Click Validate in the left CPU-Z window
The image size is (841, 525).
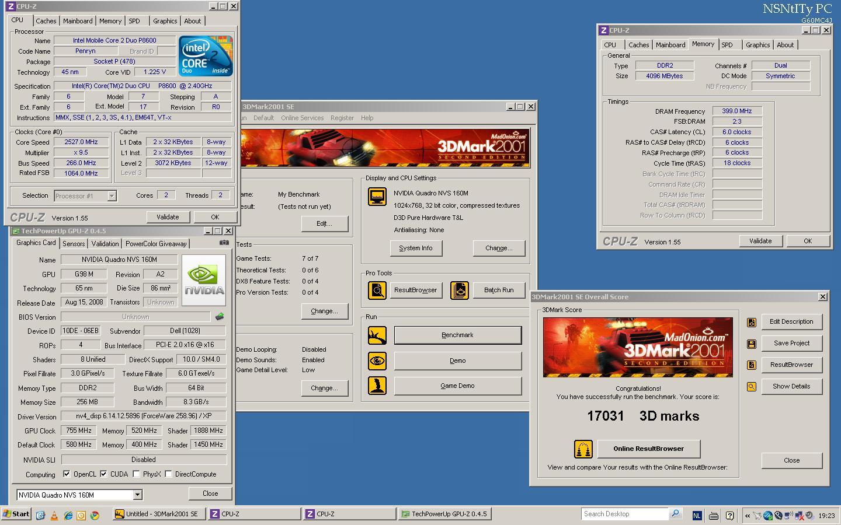click(x=168, y=217)
